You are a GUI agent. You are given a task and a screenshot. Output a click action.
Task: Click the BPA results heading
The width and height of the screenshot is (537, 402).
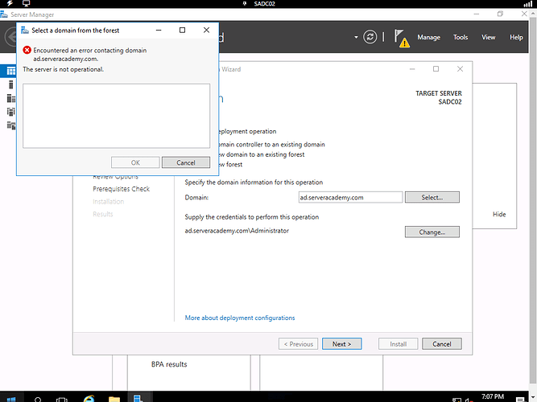point(169,364)
